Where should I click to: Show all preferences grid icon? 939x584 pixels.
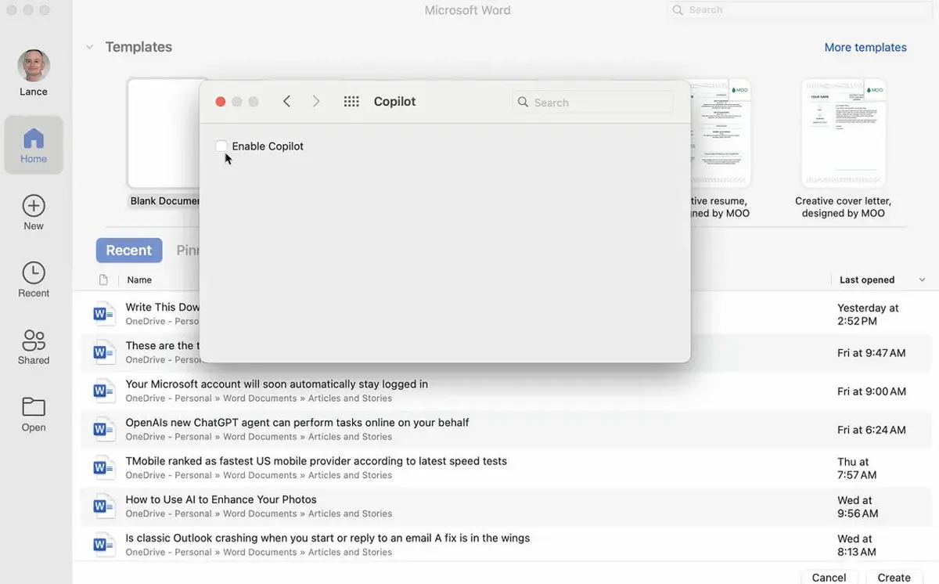(x=351, y=102)
